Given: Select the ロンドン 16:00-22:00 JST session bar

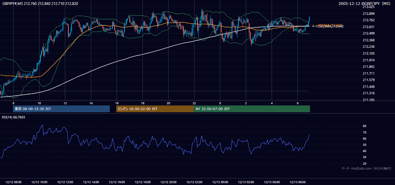Looking at the screenshot, I should [x=155, y=109].
